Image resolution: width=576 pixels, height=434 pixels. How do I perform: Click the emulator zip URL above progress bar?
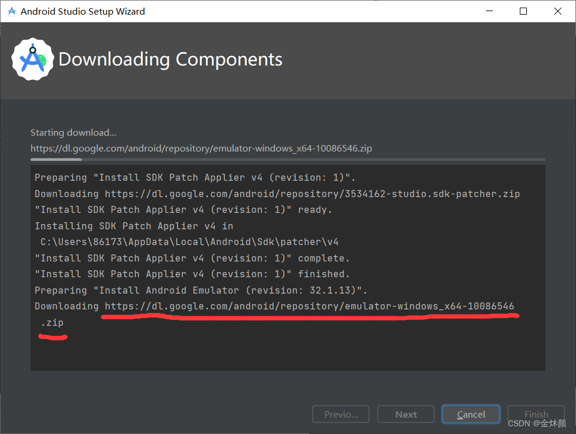201,149
